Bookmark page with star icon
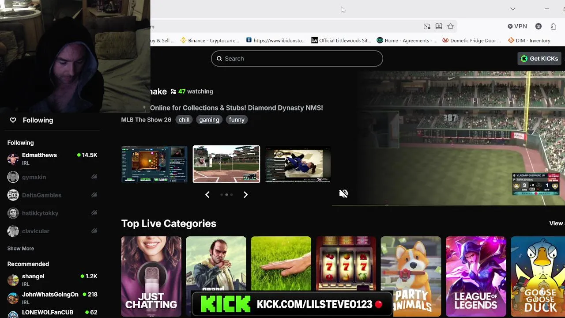 click(450, 26)
